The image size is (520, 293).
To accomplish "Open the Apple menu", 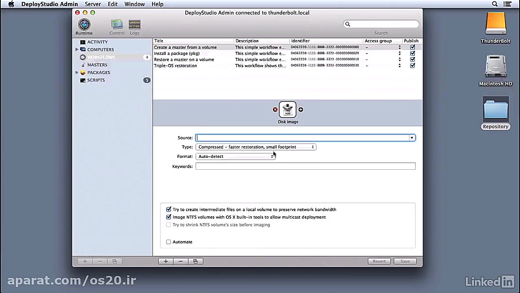I will tap(11, 4).
